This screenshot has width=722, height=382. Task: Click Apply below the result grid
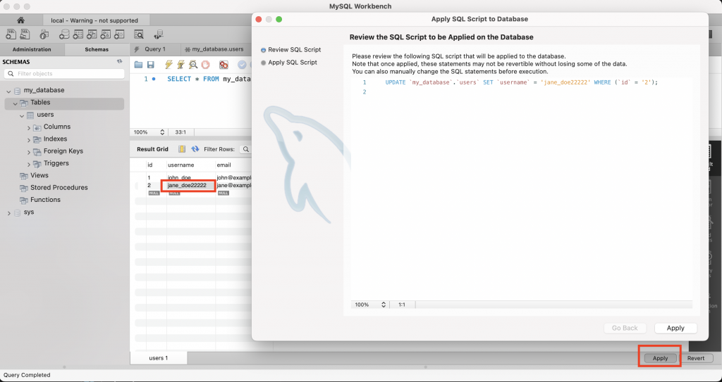pyautogui.click(x=660, y=358)
